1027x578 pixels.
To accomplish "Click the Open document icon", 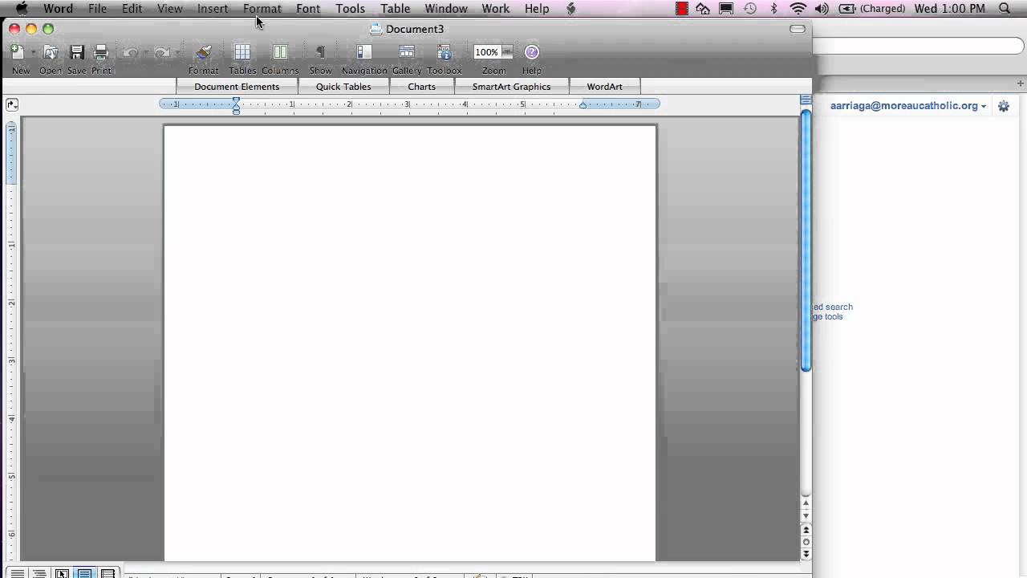I will [51, 53].
